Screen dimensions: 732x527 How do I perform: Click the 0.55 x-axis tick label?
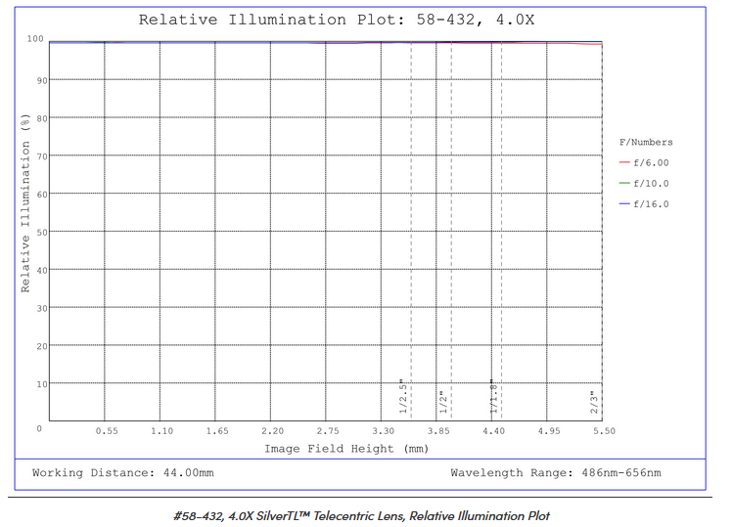click(x=106, y=431)
